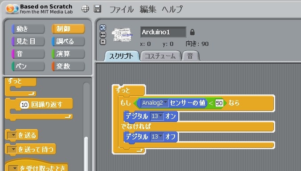Click the globe language icon
The width and height of the screenshot is (301, 171).
click(85, 8)
